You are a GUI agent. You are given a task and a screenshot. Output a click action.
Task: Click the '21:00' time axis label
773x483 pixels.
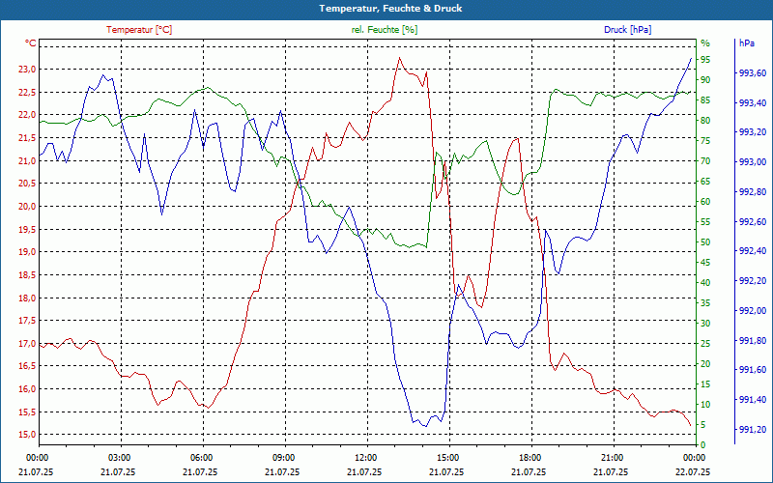point(613,457)
